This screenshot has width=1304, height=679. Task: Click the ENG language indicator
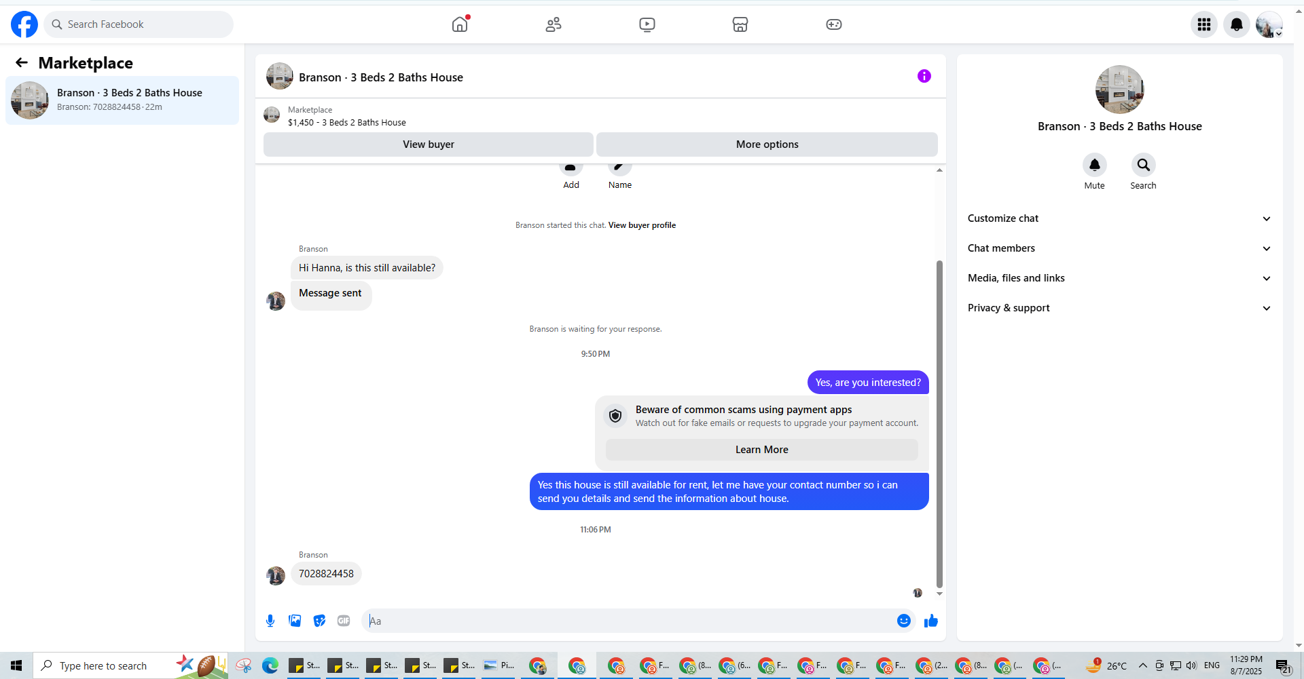click(1212, 665)
